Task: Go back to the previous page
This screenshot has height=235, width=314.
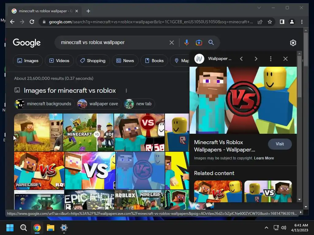Action: pos(12,22)
